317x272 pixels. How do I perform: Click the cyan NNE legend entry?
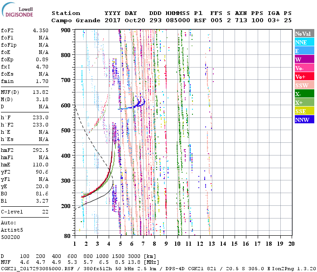tap(303, 42)
